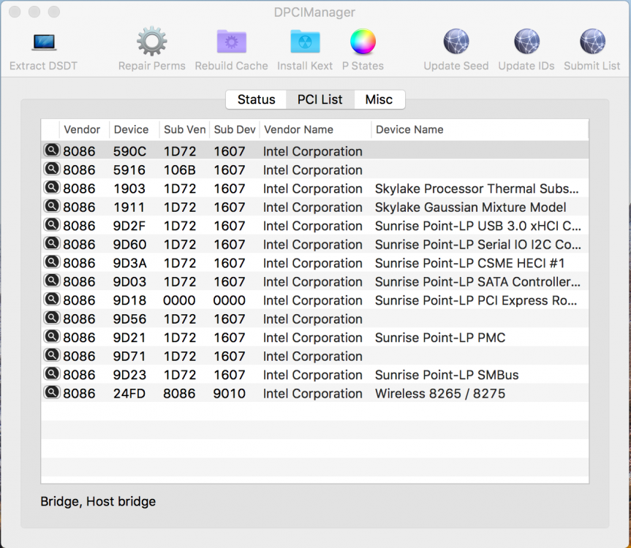This screenshot has width=631, height=548.
Task: Click magnifier icon for device 24FD
Action: [52, 392]
